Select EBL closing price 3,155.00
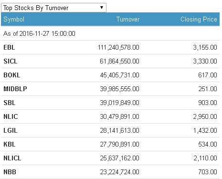 coord(205,47)
